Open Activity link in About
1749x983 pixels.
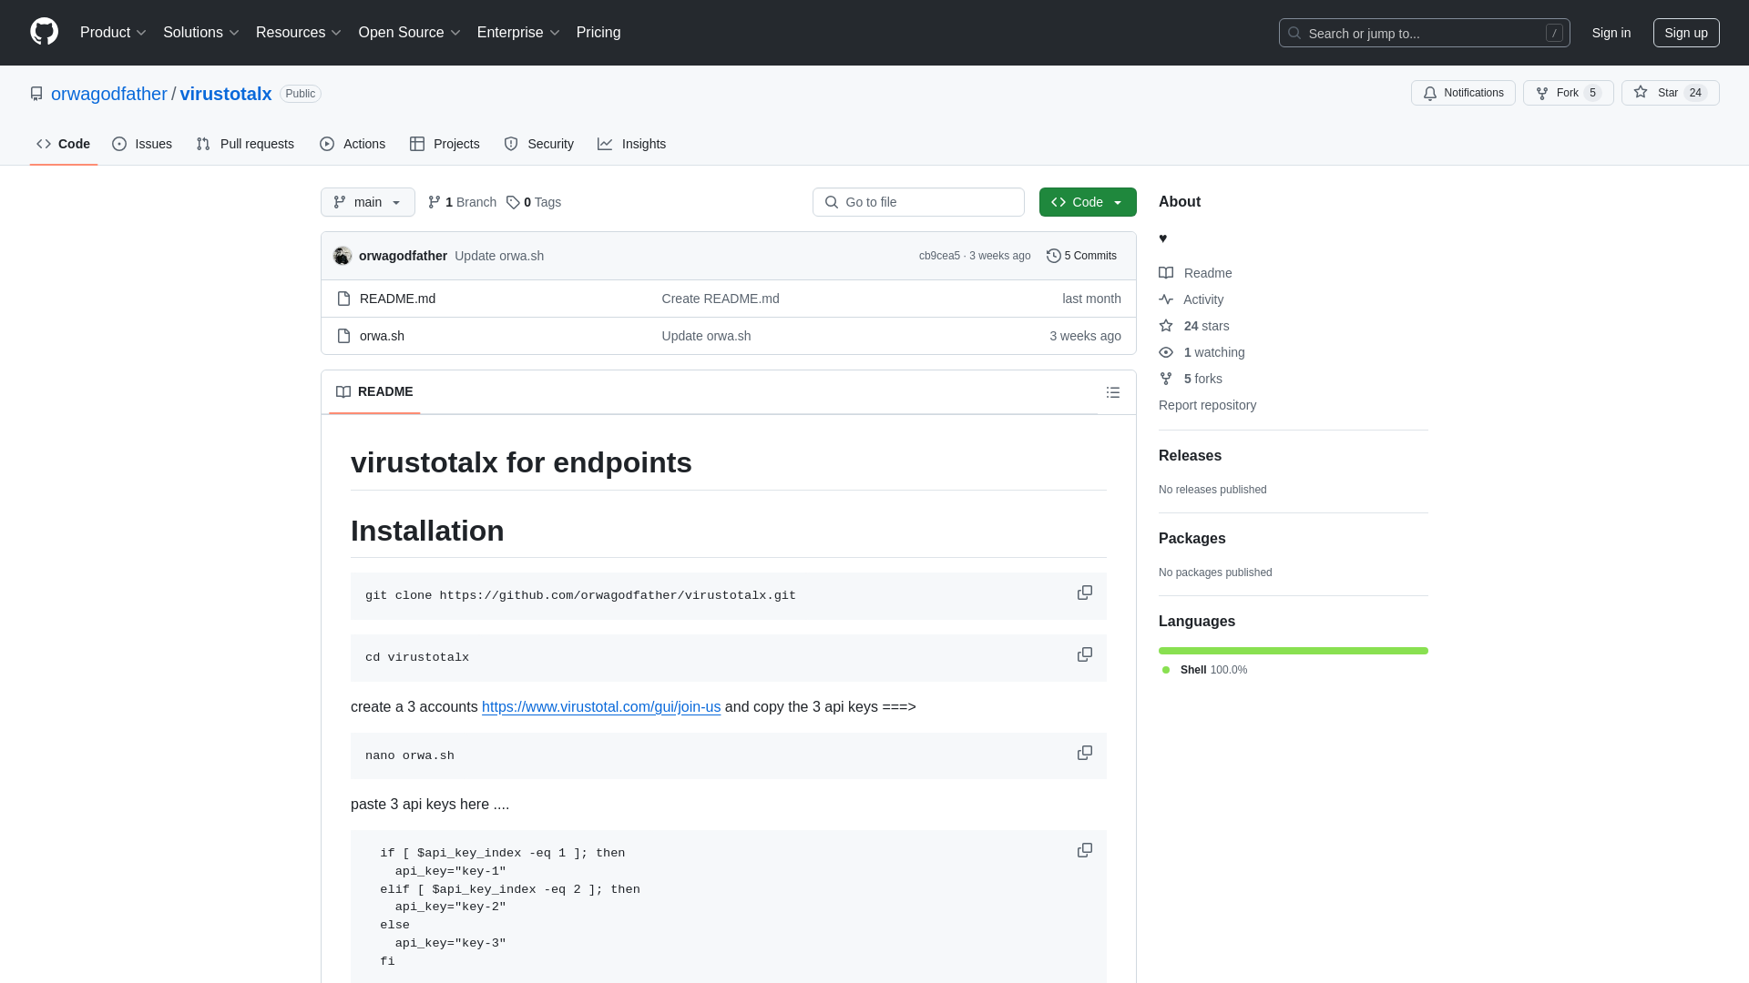1192,299
